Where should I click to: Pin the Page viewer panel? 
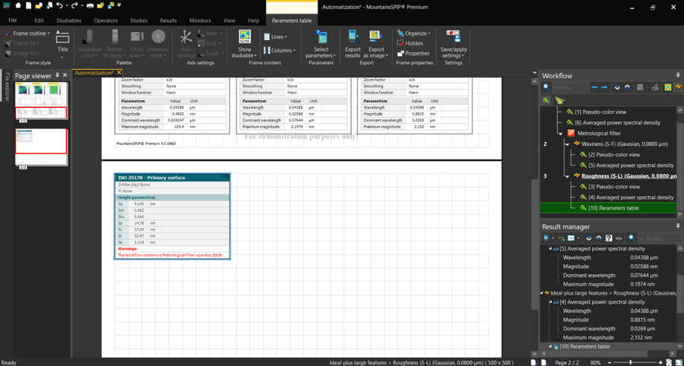click(57, 75)
